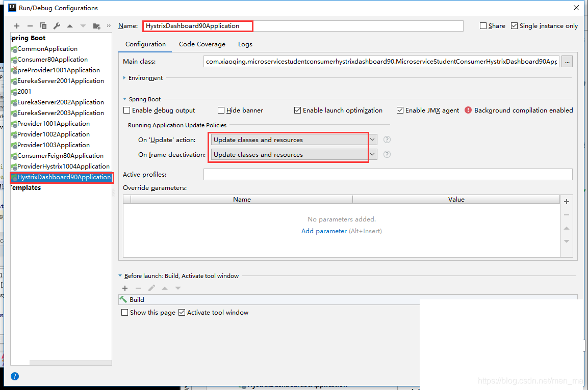Screen dimensions: 588x390
Task: Select EurekaServer2001Application configuration
Action: coord(61,81)
